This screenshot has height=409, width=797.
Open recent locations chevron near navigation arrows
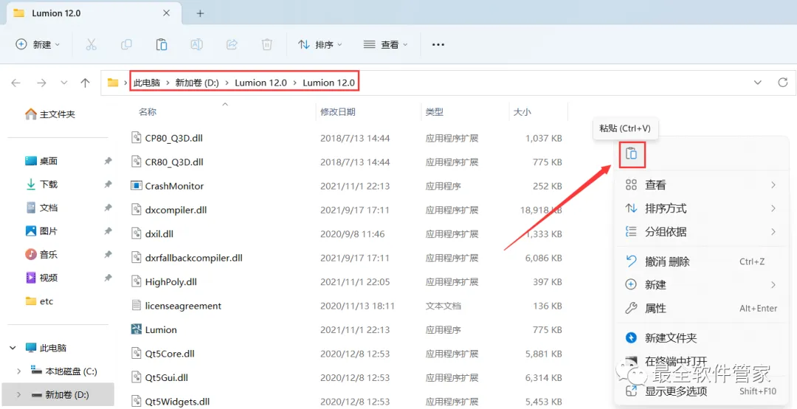(64, 83)
